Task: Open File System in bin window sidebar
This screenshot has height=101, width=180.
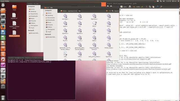Action: point(51,29)
